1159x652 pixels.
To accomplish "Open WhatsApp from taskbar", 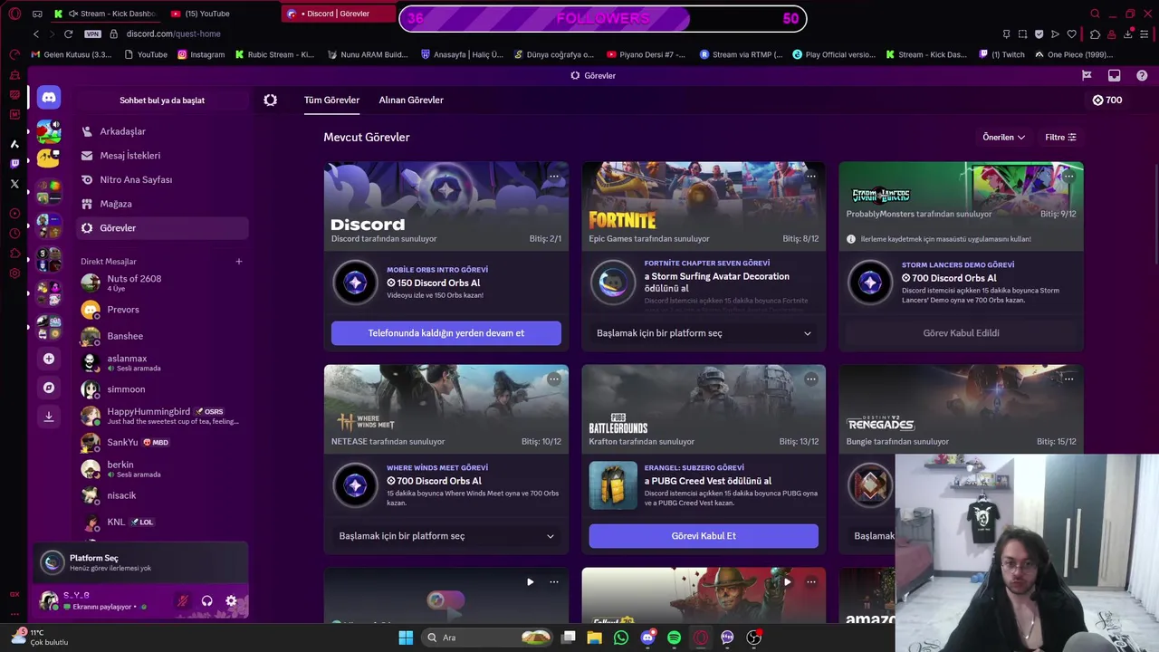I will pos(620,638).
